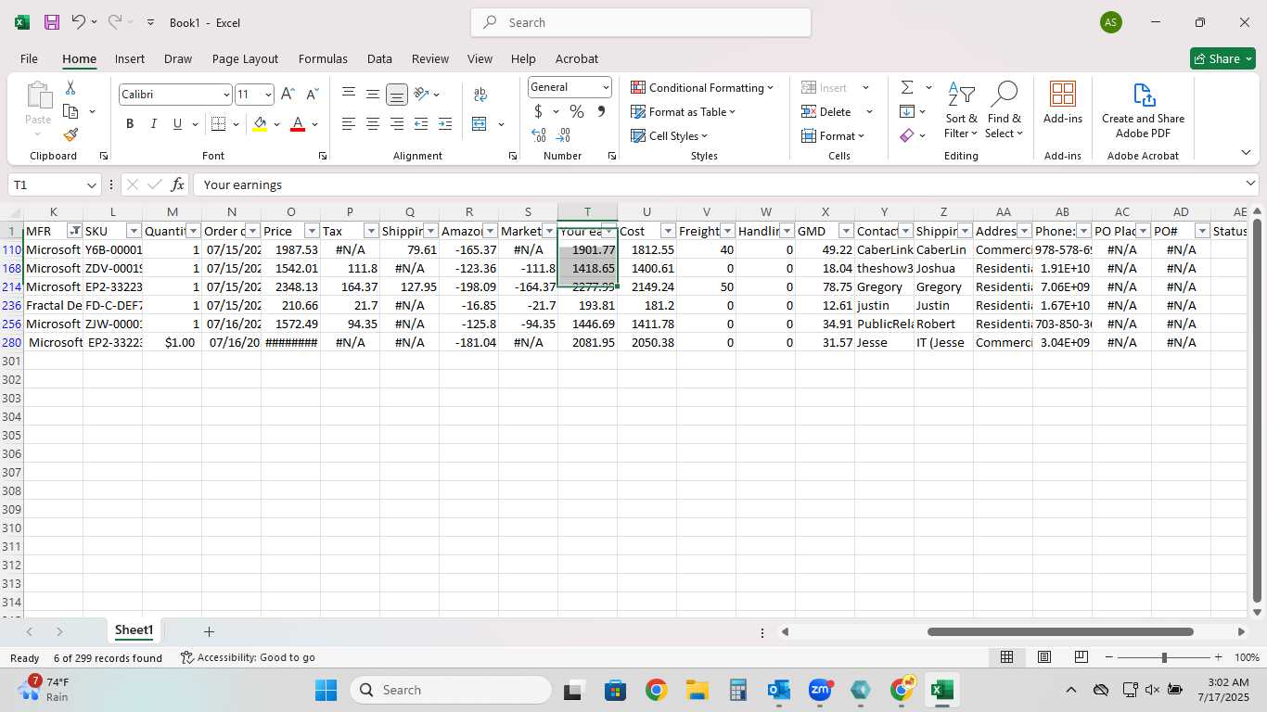1267x712 pixels.
Task: Open the Add-ins button
Action: pyautogui.click(x=1063, y=103)
